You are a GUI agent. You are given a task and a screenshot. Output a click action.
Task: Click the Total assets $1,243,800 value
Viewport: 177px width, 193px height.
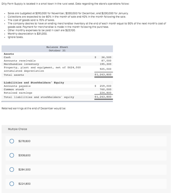(x=103, y=75)
